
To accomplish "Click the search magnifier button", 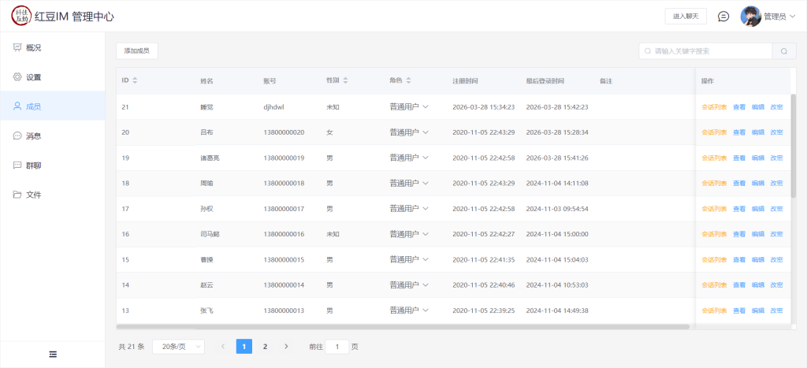I will coord(784,51).
